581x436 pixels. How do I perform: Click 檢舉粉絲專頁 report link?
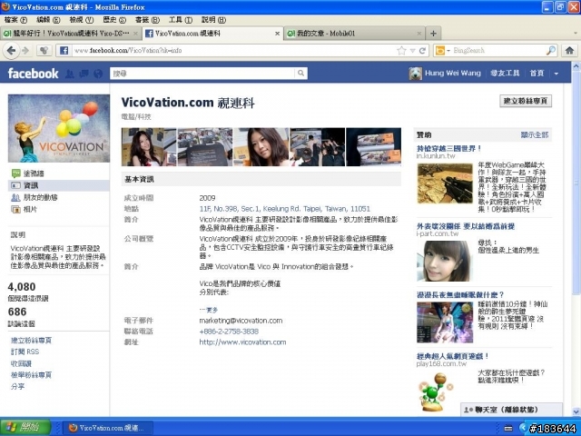31,375
